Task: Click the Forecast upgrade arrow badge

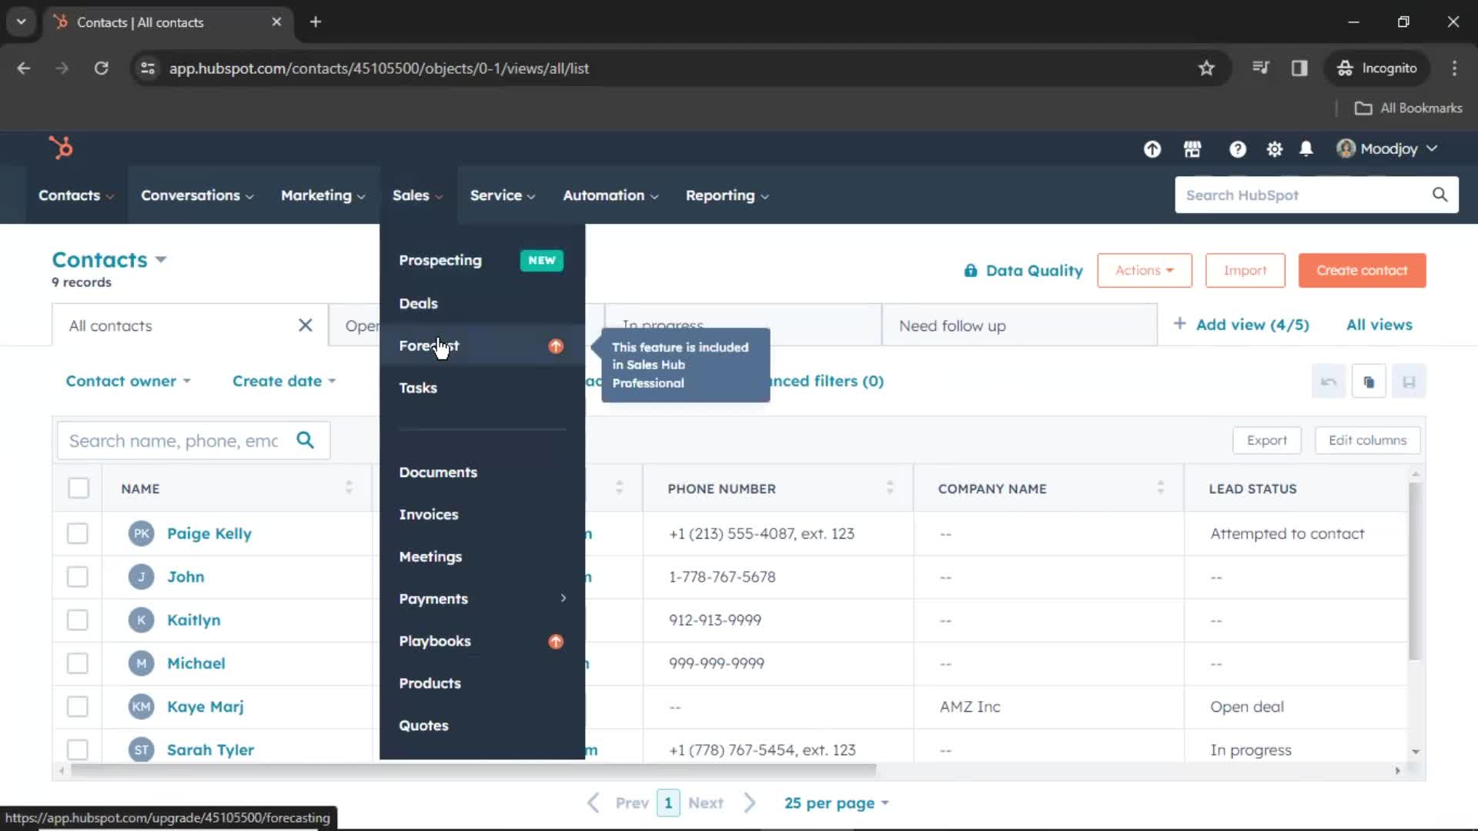Action: pyautogui.click(x=556, y=346)
